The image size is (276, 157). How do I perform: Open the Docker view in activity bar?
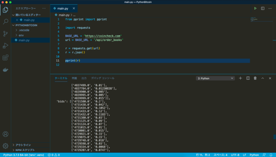(x=5, y=70)
